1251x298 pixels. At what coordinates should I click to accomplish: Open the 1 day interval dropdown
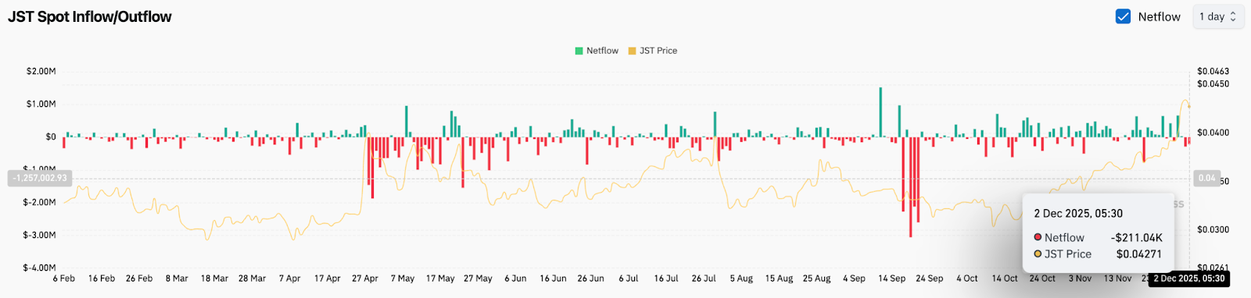(1217, 16)
